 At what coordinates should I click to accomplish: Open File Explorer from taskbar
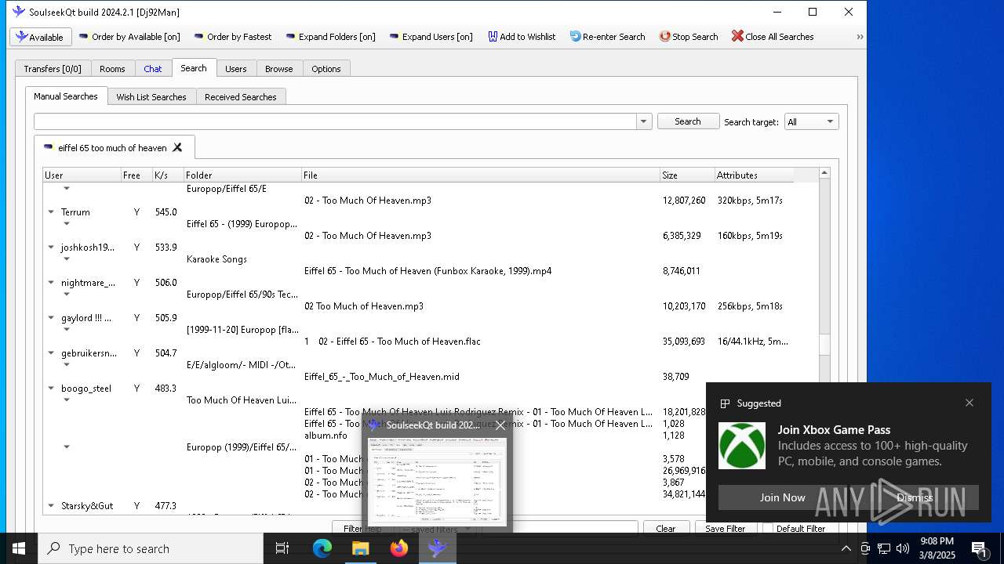(x=360, y=548)
